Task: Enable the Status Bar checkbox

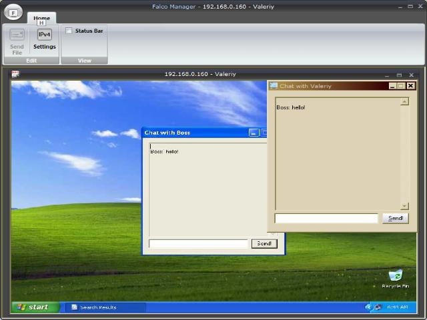Action: (x=69, y=31)
